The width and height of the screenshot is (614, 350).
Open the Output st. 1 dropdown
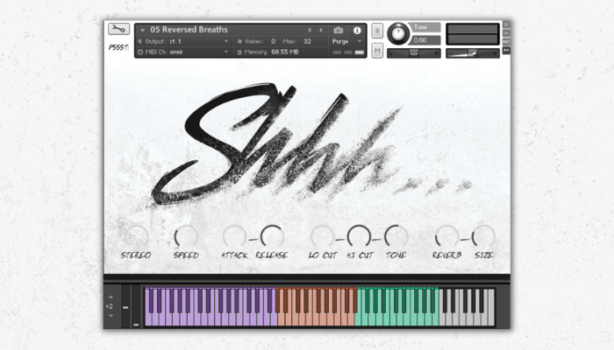183,41
